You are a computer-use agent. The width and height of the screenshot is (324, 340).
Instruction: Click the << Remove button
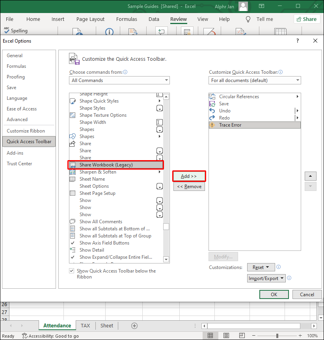(x=189, y=187)
